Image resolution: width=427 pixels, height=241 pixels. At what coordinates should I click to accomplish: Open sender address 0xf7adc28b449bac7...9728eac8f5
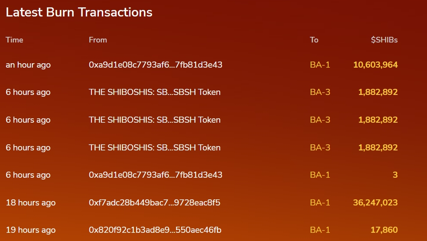click(154, 202)
